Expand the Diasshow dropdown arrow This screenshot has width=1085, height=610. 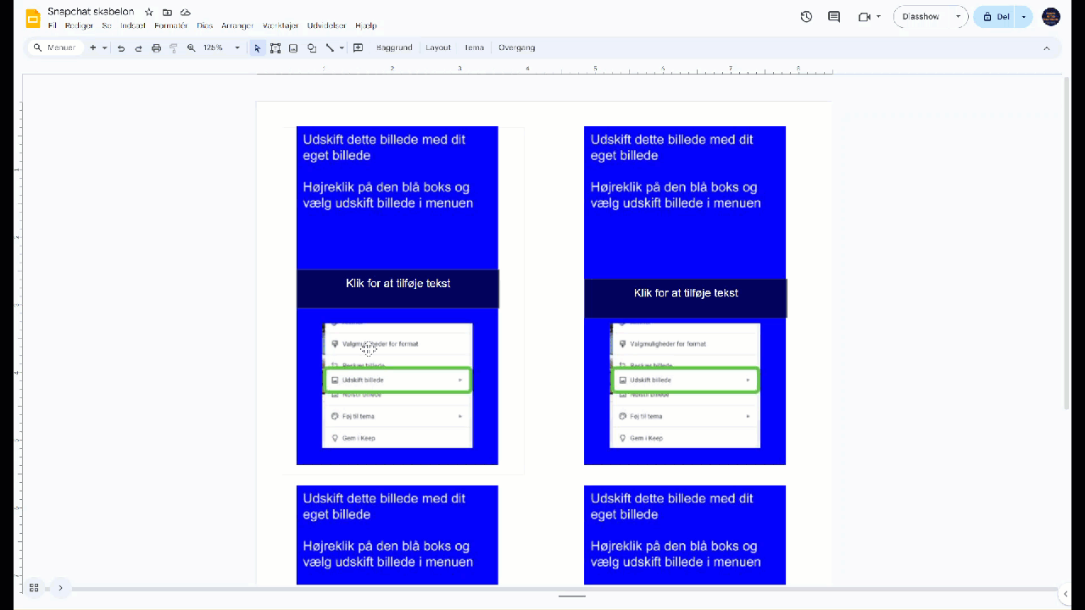(x=958, y=17)
